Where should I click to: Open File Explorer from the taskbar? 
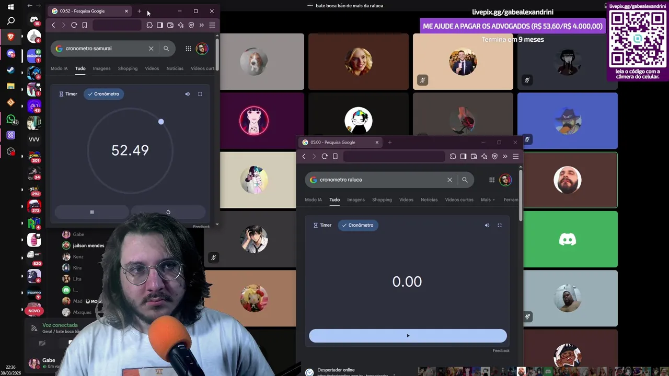click(x=10, y=86)
